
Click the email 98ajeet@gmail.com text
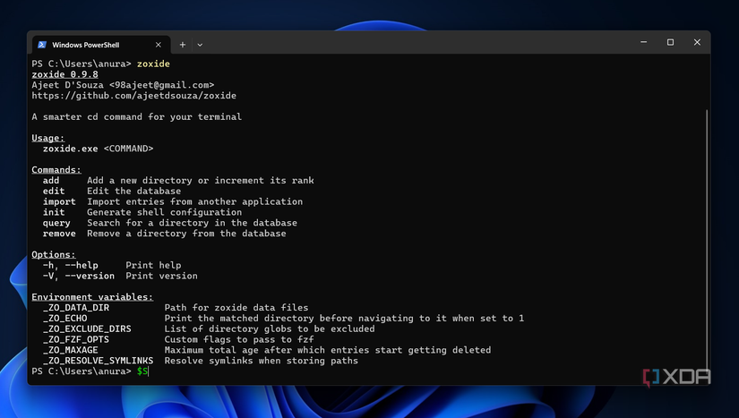(x=161, y=85)
